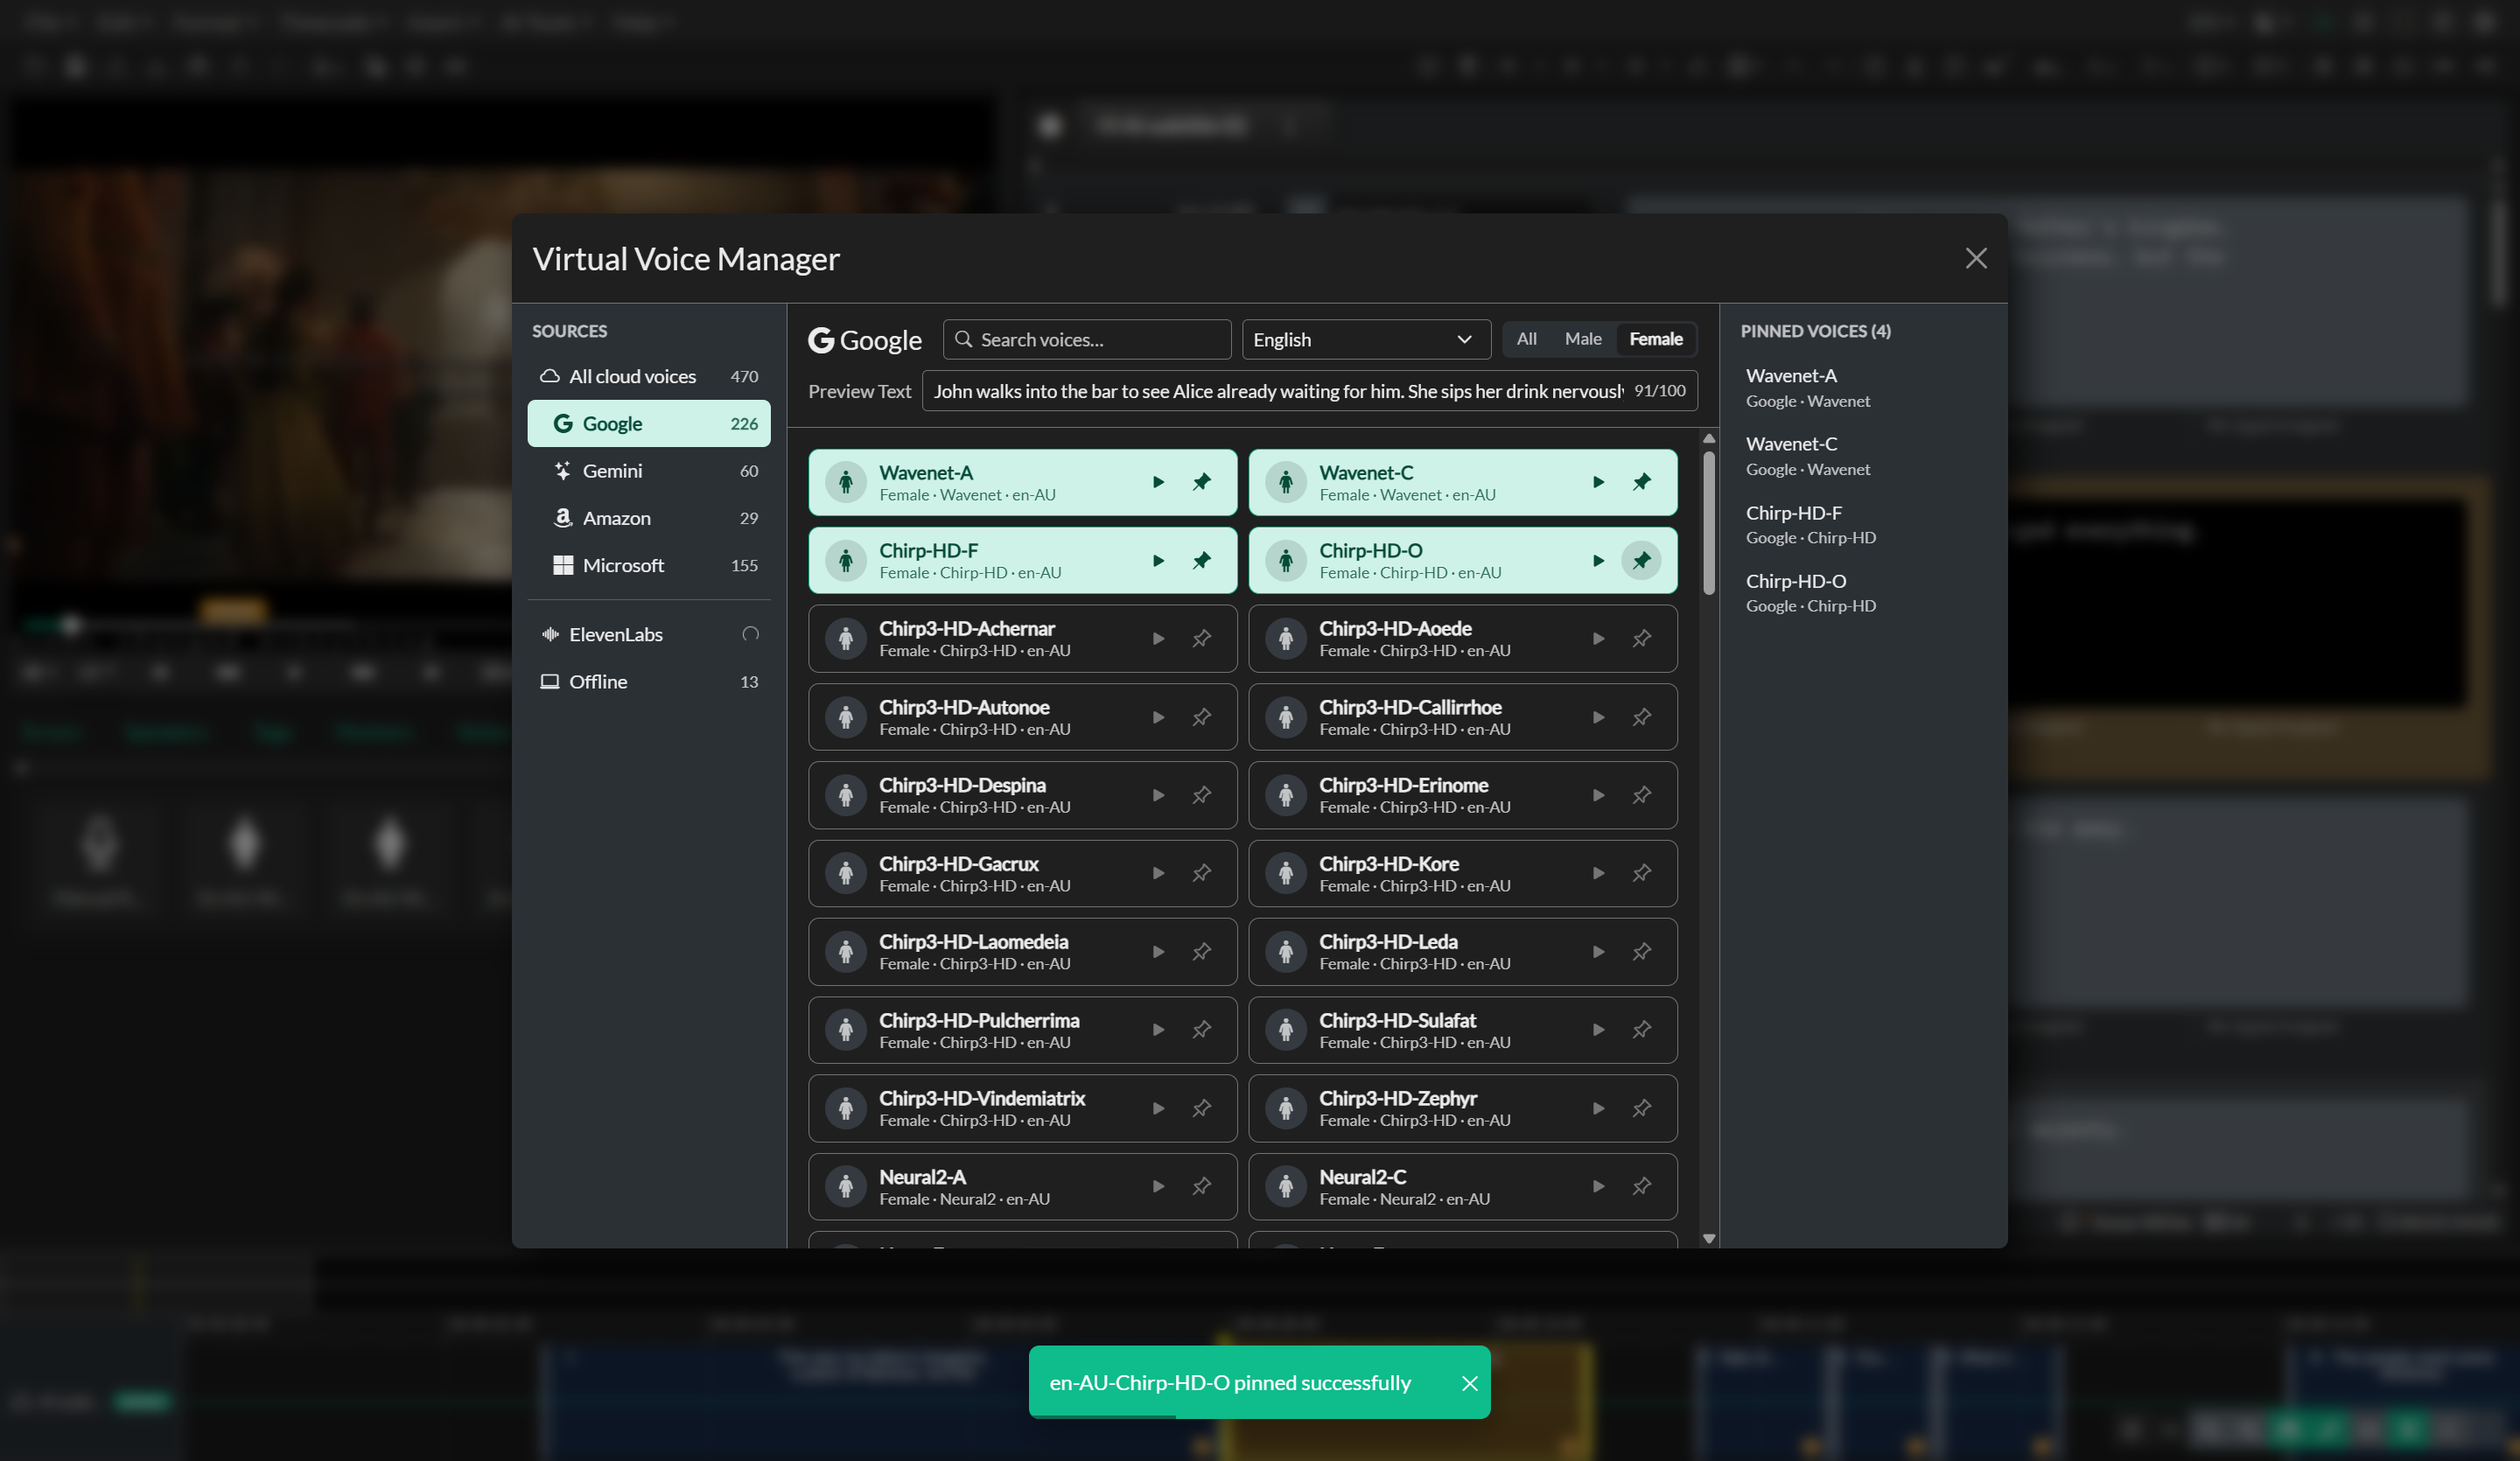
Task: Select the ElevenLabs voice source
Action: coord(648,634)
